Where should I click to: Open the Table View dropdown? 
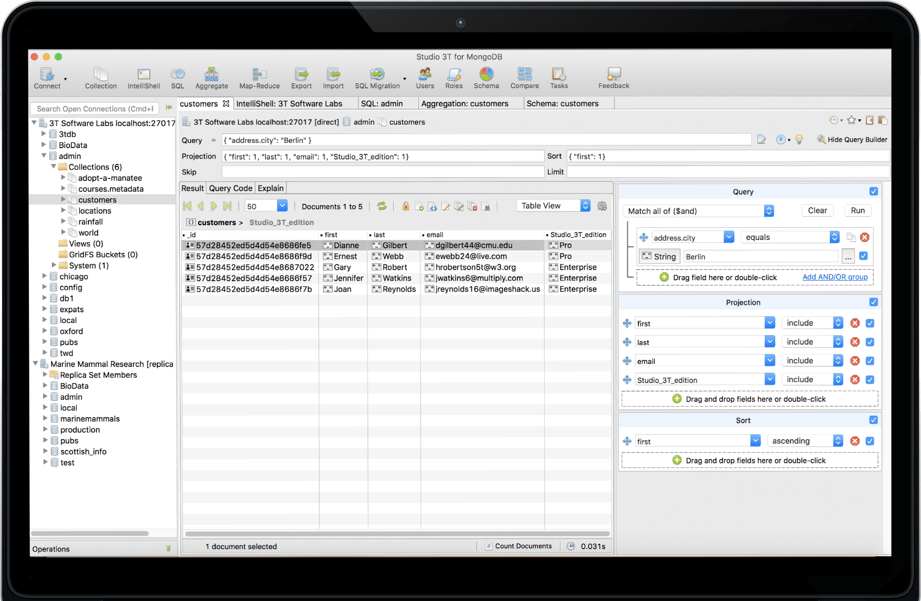pyautogui.click(x=554, y=206)
